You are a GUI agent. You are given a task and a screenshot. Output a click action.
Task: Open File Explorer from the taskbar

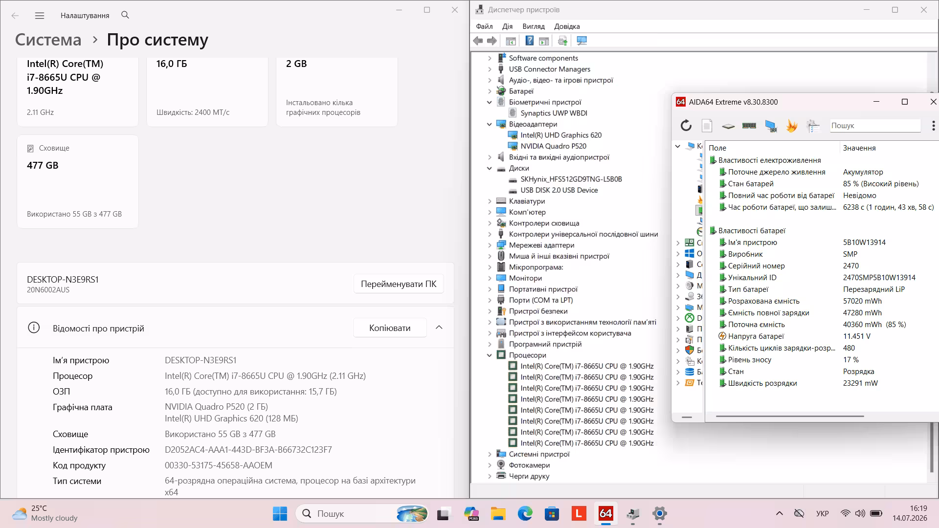coord(498,514)
